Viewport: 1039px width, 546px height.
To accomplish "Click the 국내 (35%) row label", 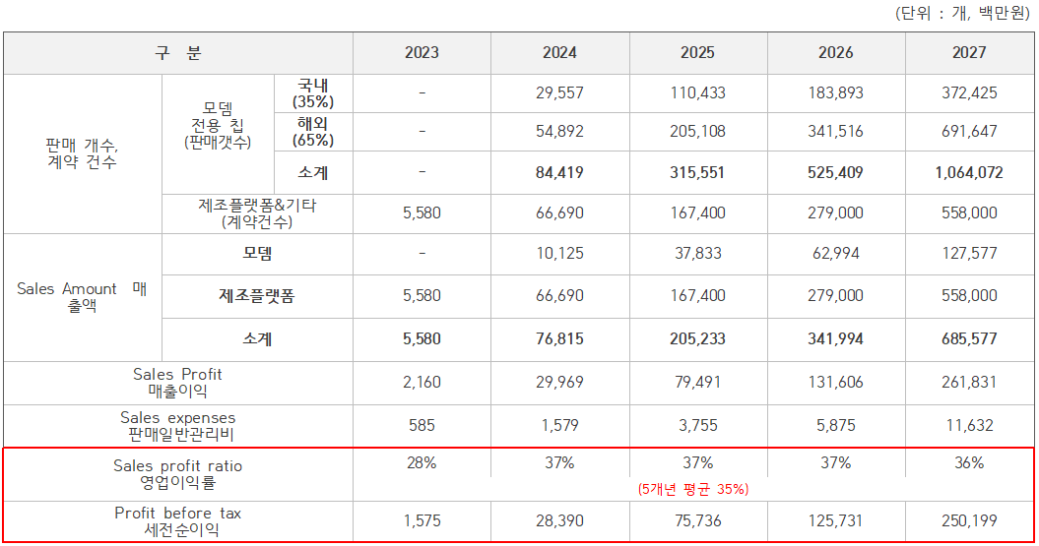I will [313, 93].
